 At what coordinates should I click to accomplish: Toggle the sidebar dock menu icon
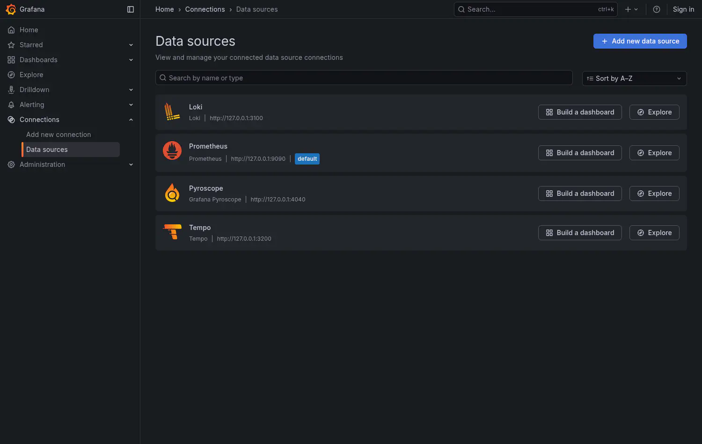click(131, 9)
